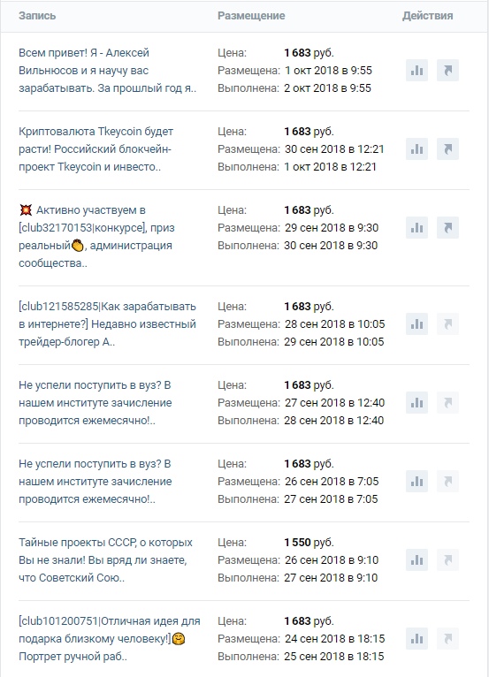Click the 'Размещение' column header
This screenshot has width=489, height=677.
[x=251, y=16]
